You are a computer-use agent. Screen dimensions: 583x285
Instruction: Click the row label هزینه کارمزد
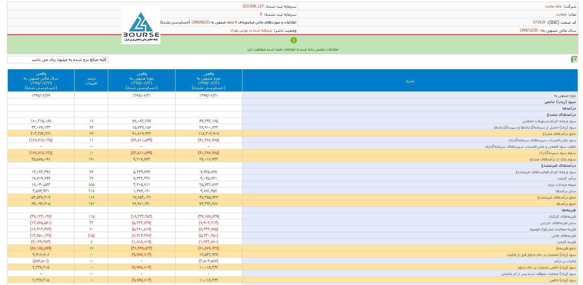[566, 242]
